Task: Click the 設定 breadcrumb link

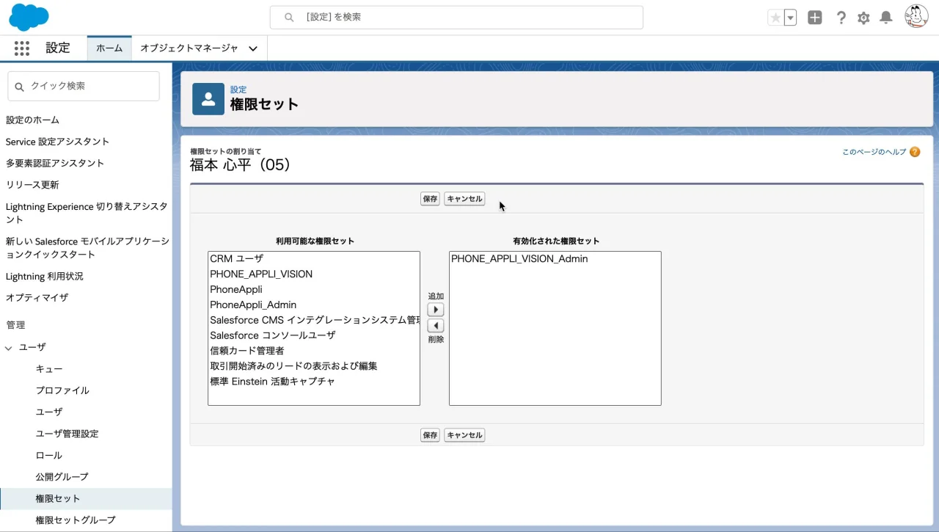Action: coord(238,90)
